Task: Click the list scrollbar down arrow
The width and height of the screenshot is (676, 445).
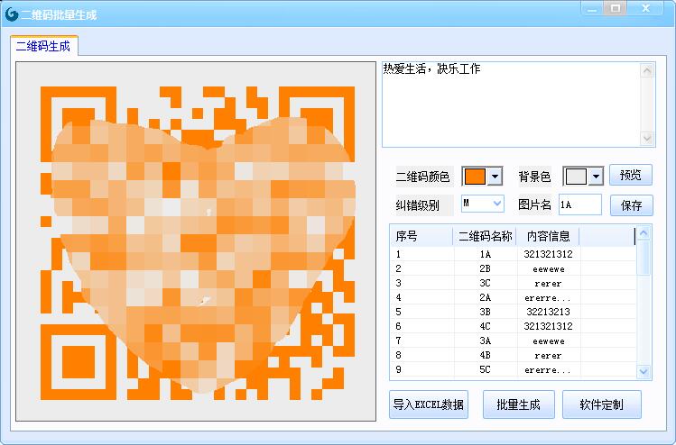Action: tap(644, 371)
